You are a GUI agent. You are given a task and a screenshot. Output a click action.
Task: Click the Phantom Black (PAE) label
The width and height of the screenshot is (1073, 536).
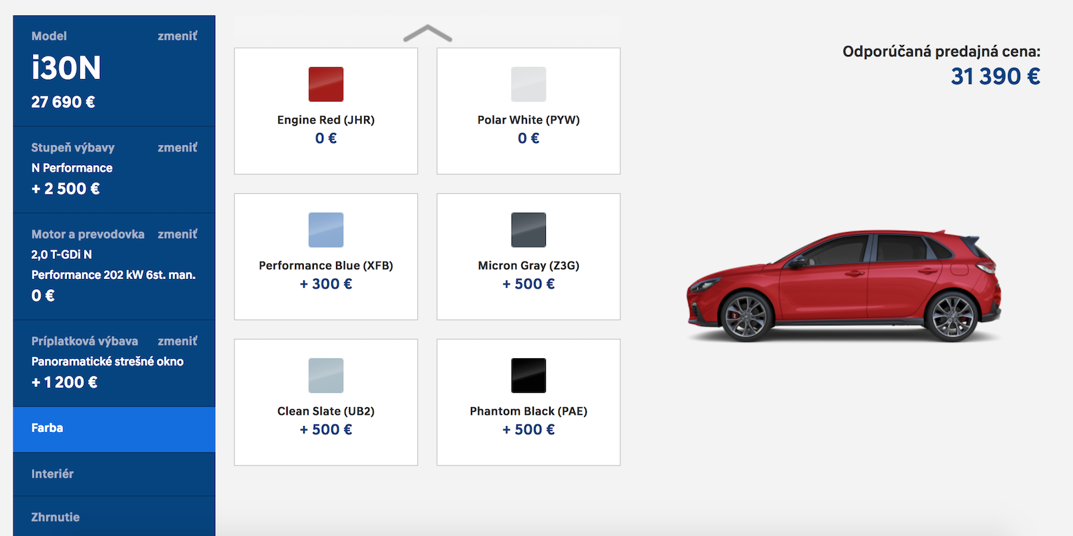coord(528,411)
